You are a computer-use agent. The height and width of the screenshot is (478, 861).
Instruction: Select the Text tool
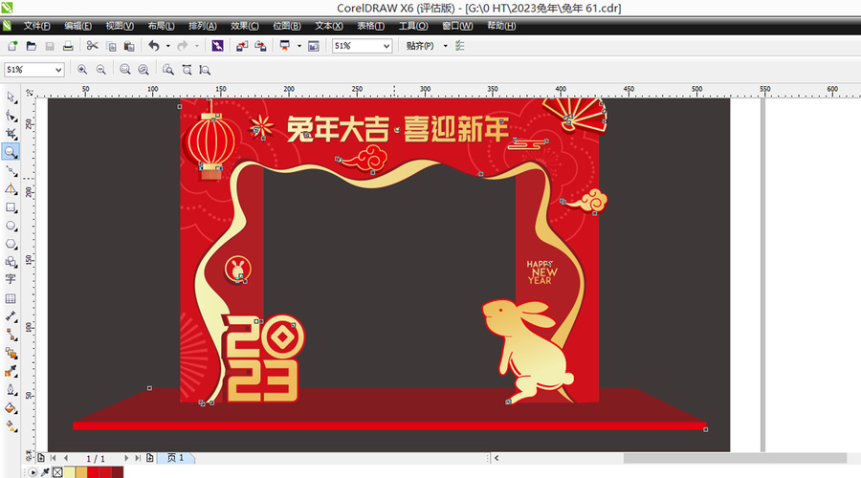(x=11, y=279)
